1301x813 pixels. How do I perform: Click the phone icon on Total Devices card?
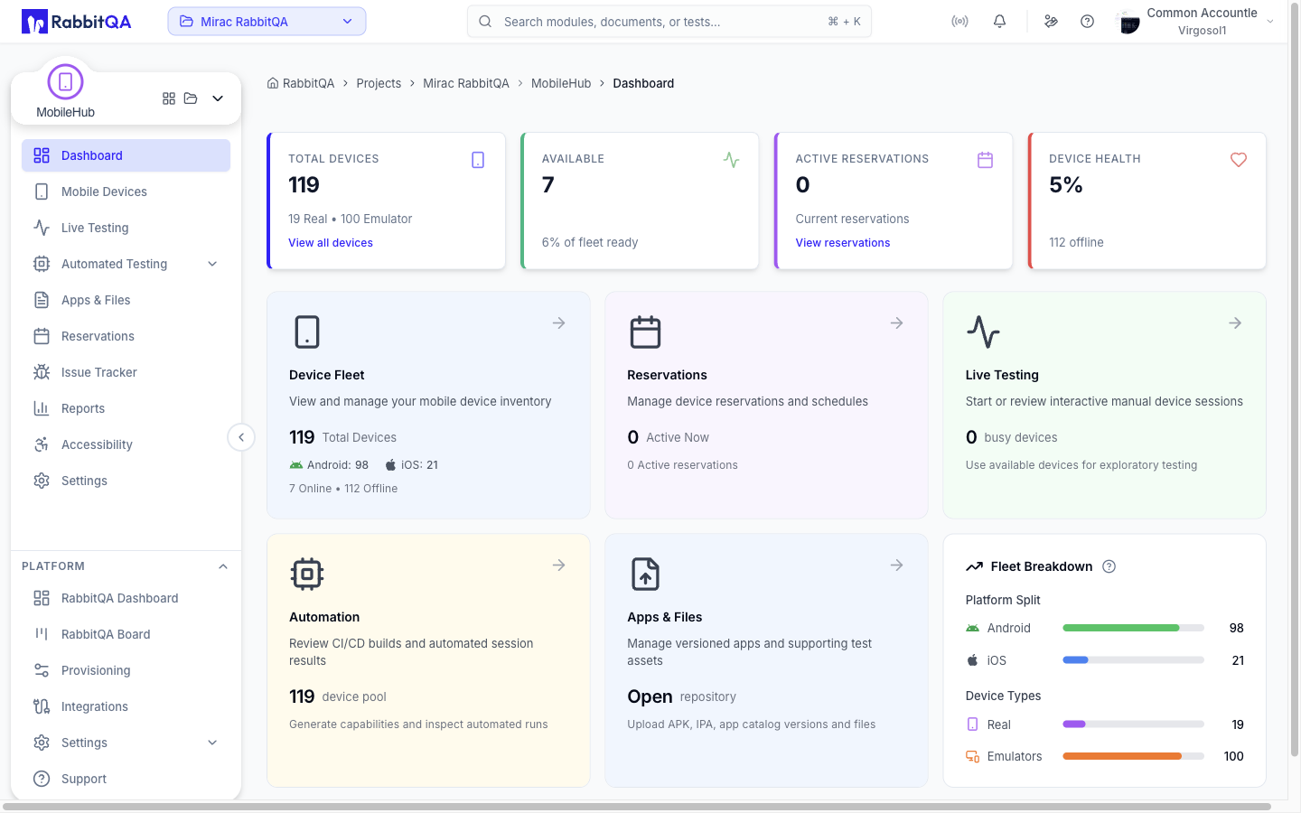(x=478, y=160)
